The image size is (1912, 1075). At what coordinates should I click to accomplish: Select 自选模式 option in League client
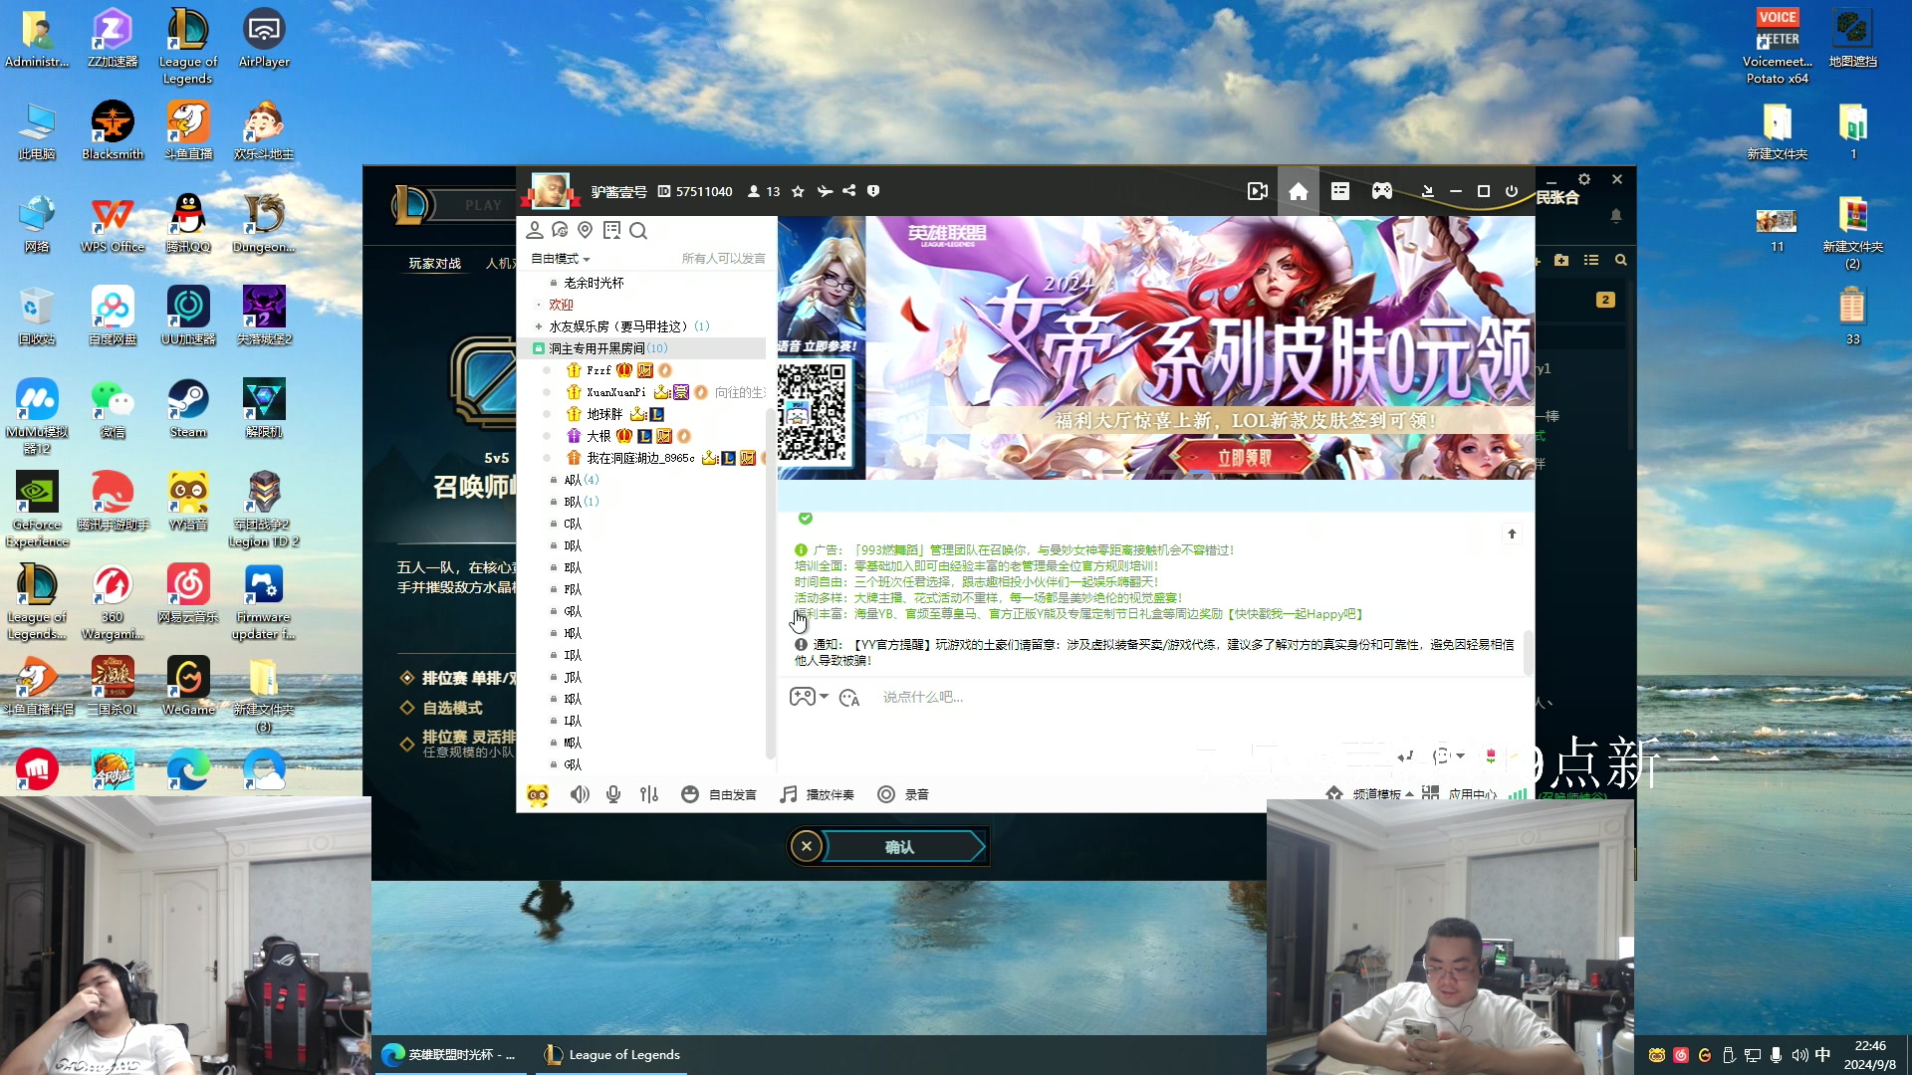[x=453, y=708]
